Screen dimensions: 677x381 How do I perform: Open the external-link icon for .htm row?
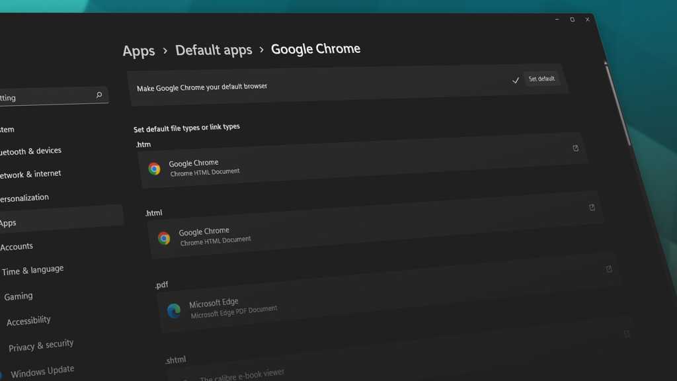(x=576, y=148)
